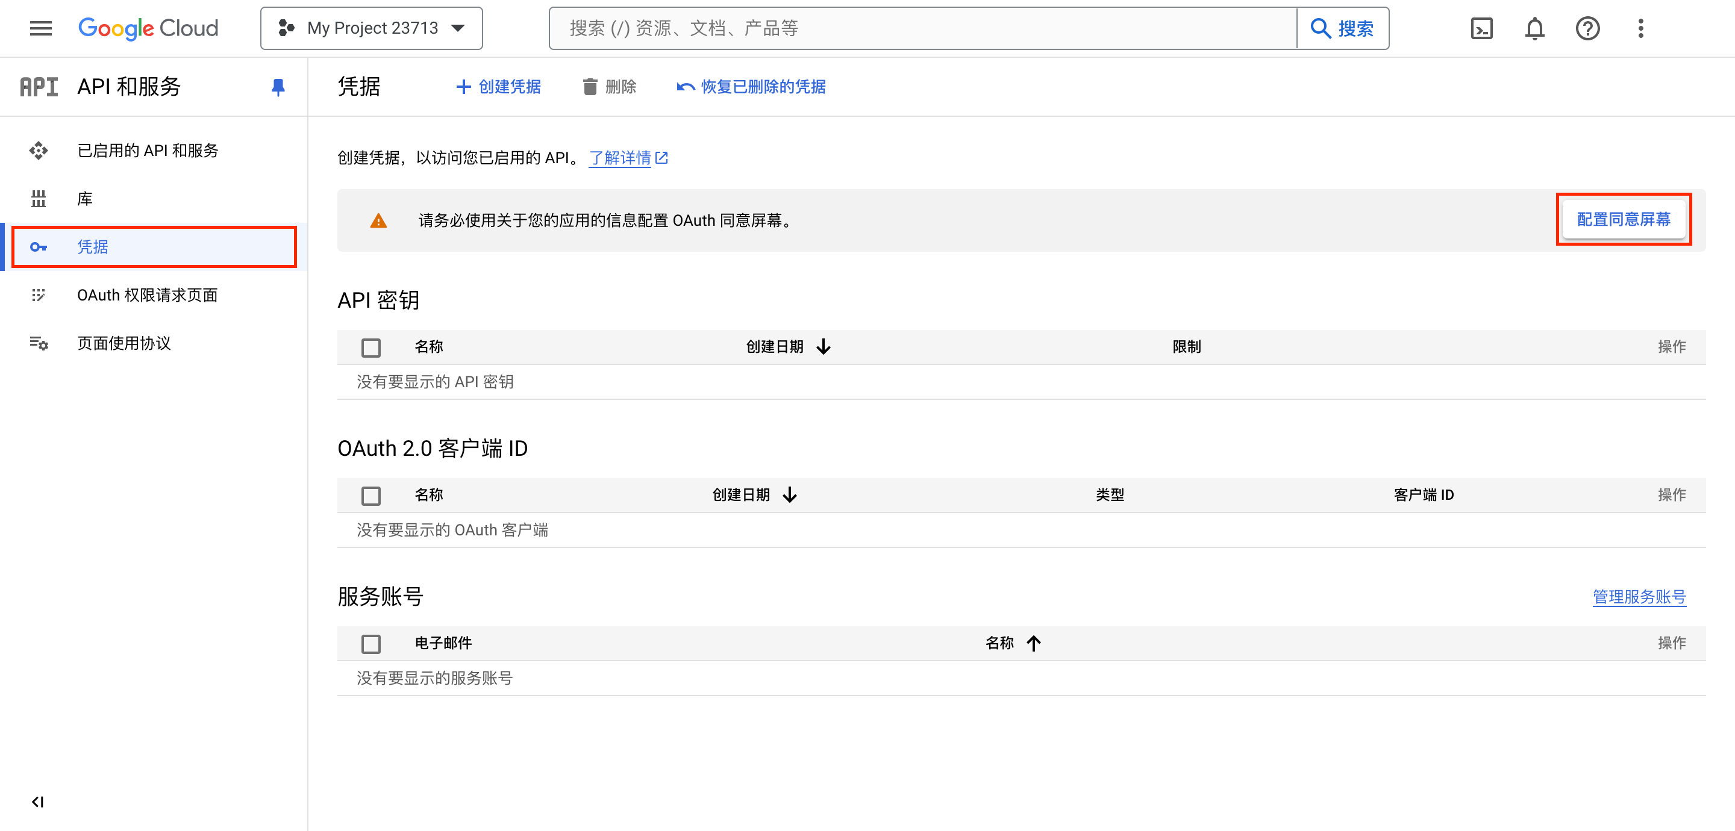The width and height of the screenshot is (1735, 831).
Task: Sort OAuth clients by 创建日期 arrow
Action: pos(790,495)
